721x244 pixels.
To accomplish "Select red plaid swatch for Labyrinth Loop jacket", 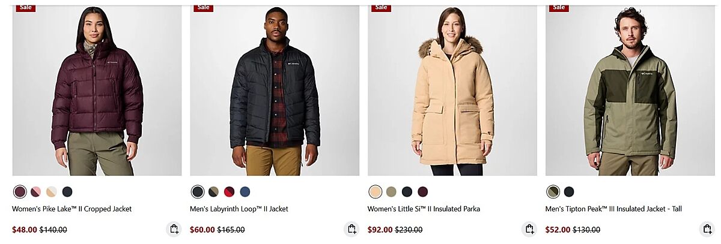I will 230,192.
